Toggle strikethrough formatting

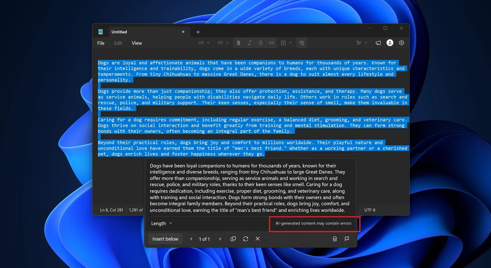(261, 43)
